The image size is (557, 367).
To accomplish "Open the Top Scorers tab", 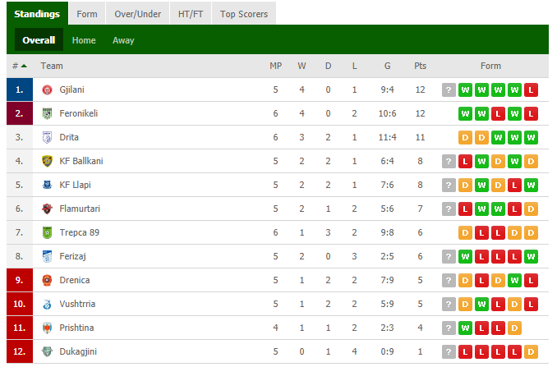I will tap(244, 14).
